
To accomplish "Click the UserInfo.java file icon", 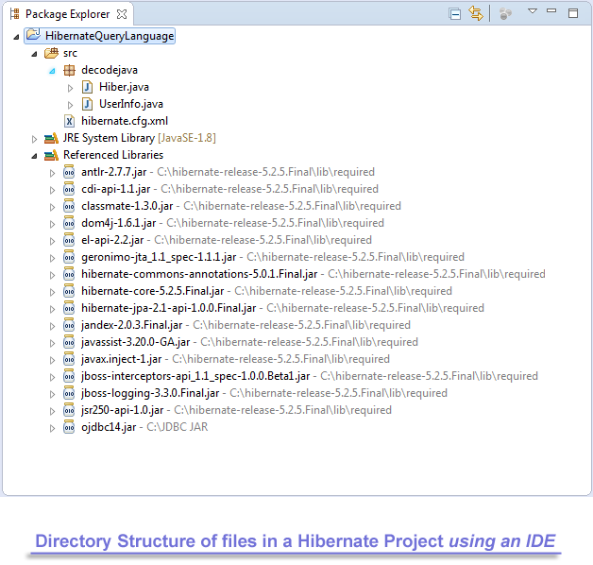I will click(x=86, y=104).
